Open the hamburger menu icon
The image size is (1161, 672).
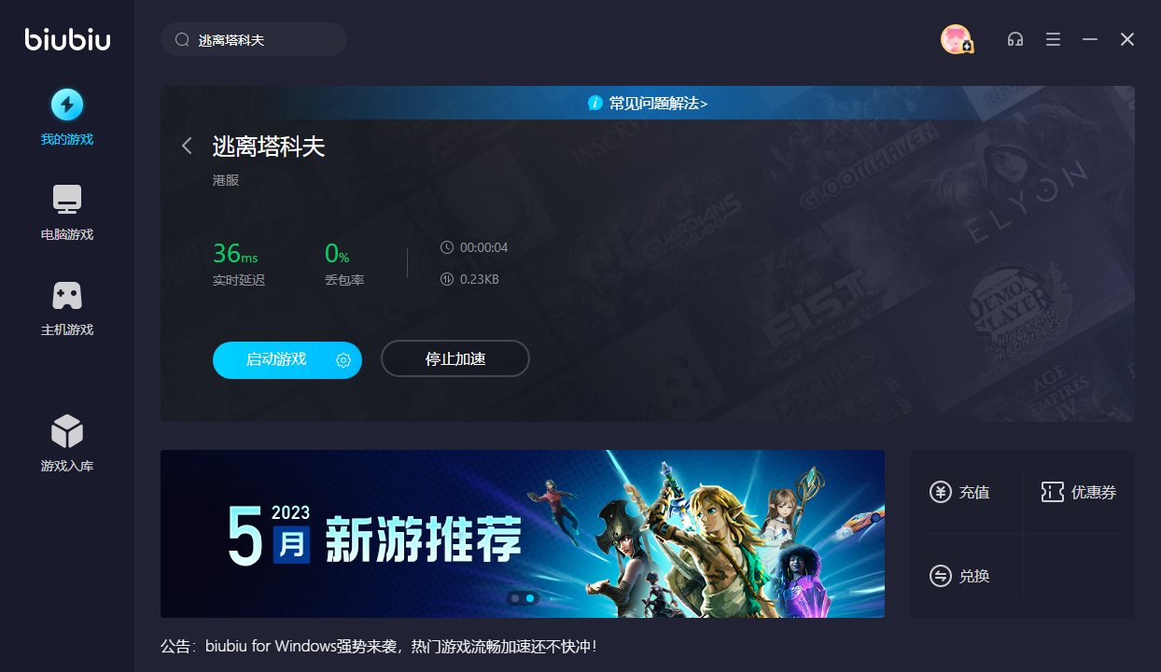[x=1053, y=39]
